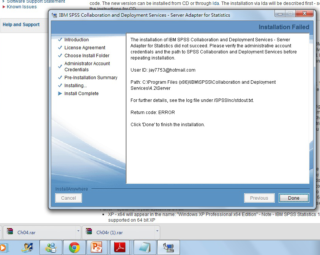Open Ch04r (1).rar download item
Image resolution: width=320 pixels, height=255 pixels.
[118, 232]
